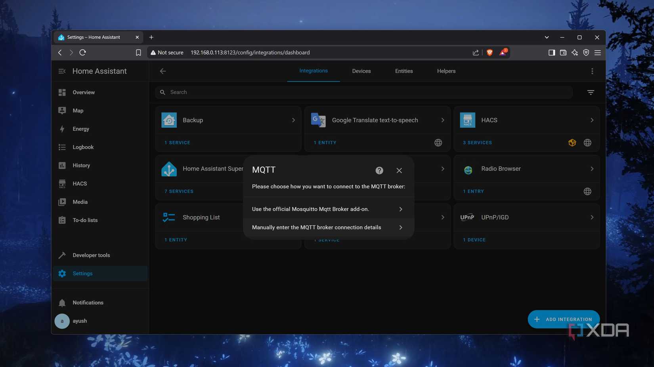Collapse the sidebar using the hamburger toggle
This screenshot has height=367, width=654.
tap(62, 71)
